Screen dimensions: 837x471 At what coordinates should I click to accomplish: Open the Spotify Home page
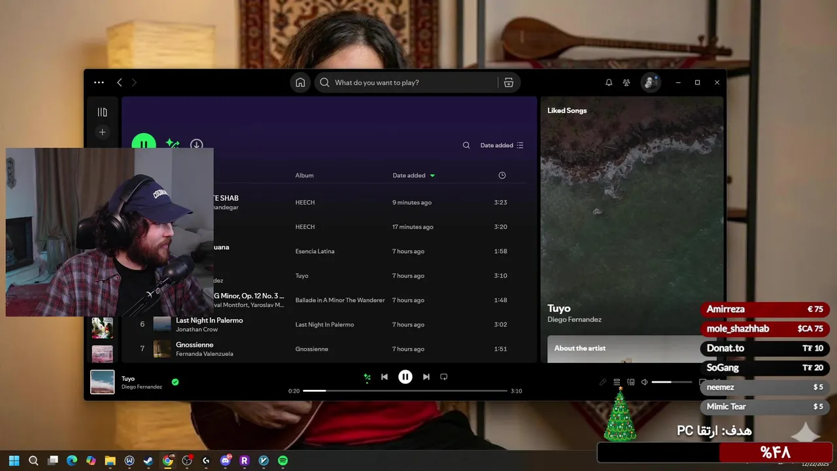(300, 82)
